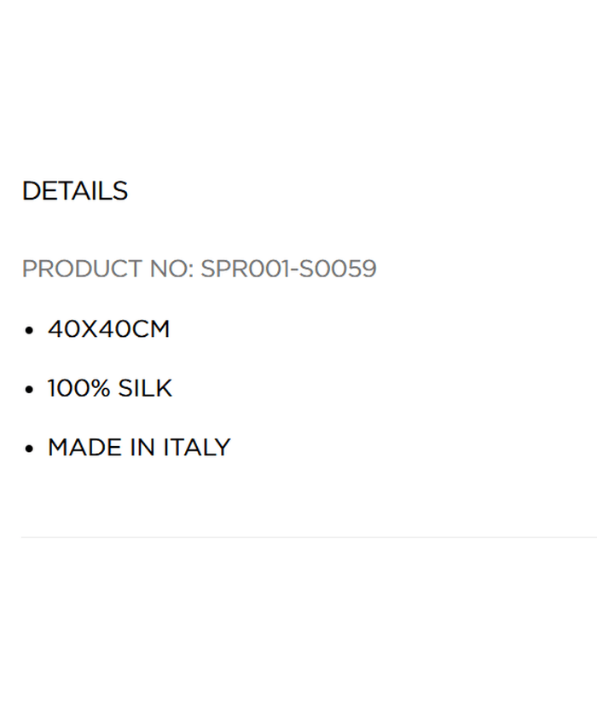This screenshot has height=725, width=597.
Task: Click the bullet before MADE IN ITALY
Action: click(x=30, y=449)
